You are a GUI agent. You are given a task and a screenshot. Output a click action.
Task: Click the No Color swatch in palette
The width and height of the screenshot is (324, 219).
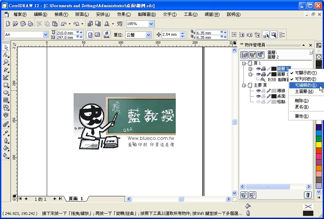tap(318, 57)
